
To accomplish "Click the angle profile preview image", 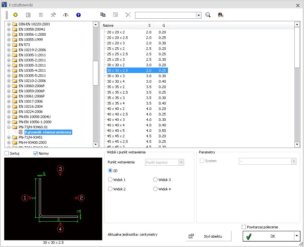I will 53,199.
